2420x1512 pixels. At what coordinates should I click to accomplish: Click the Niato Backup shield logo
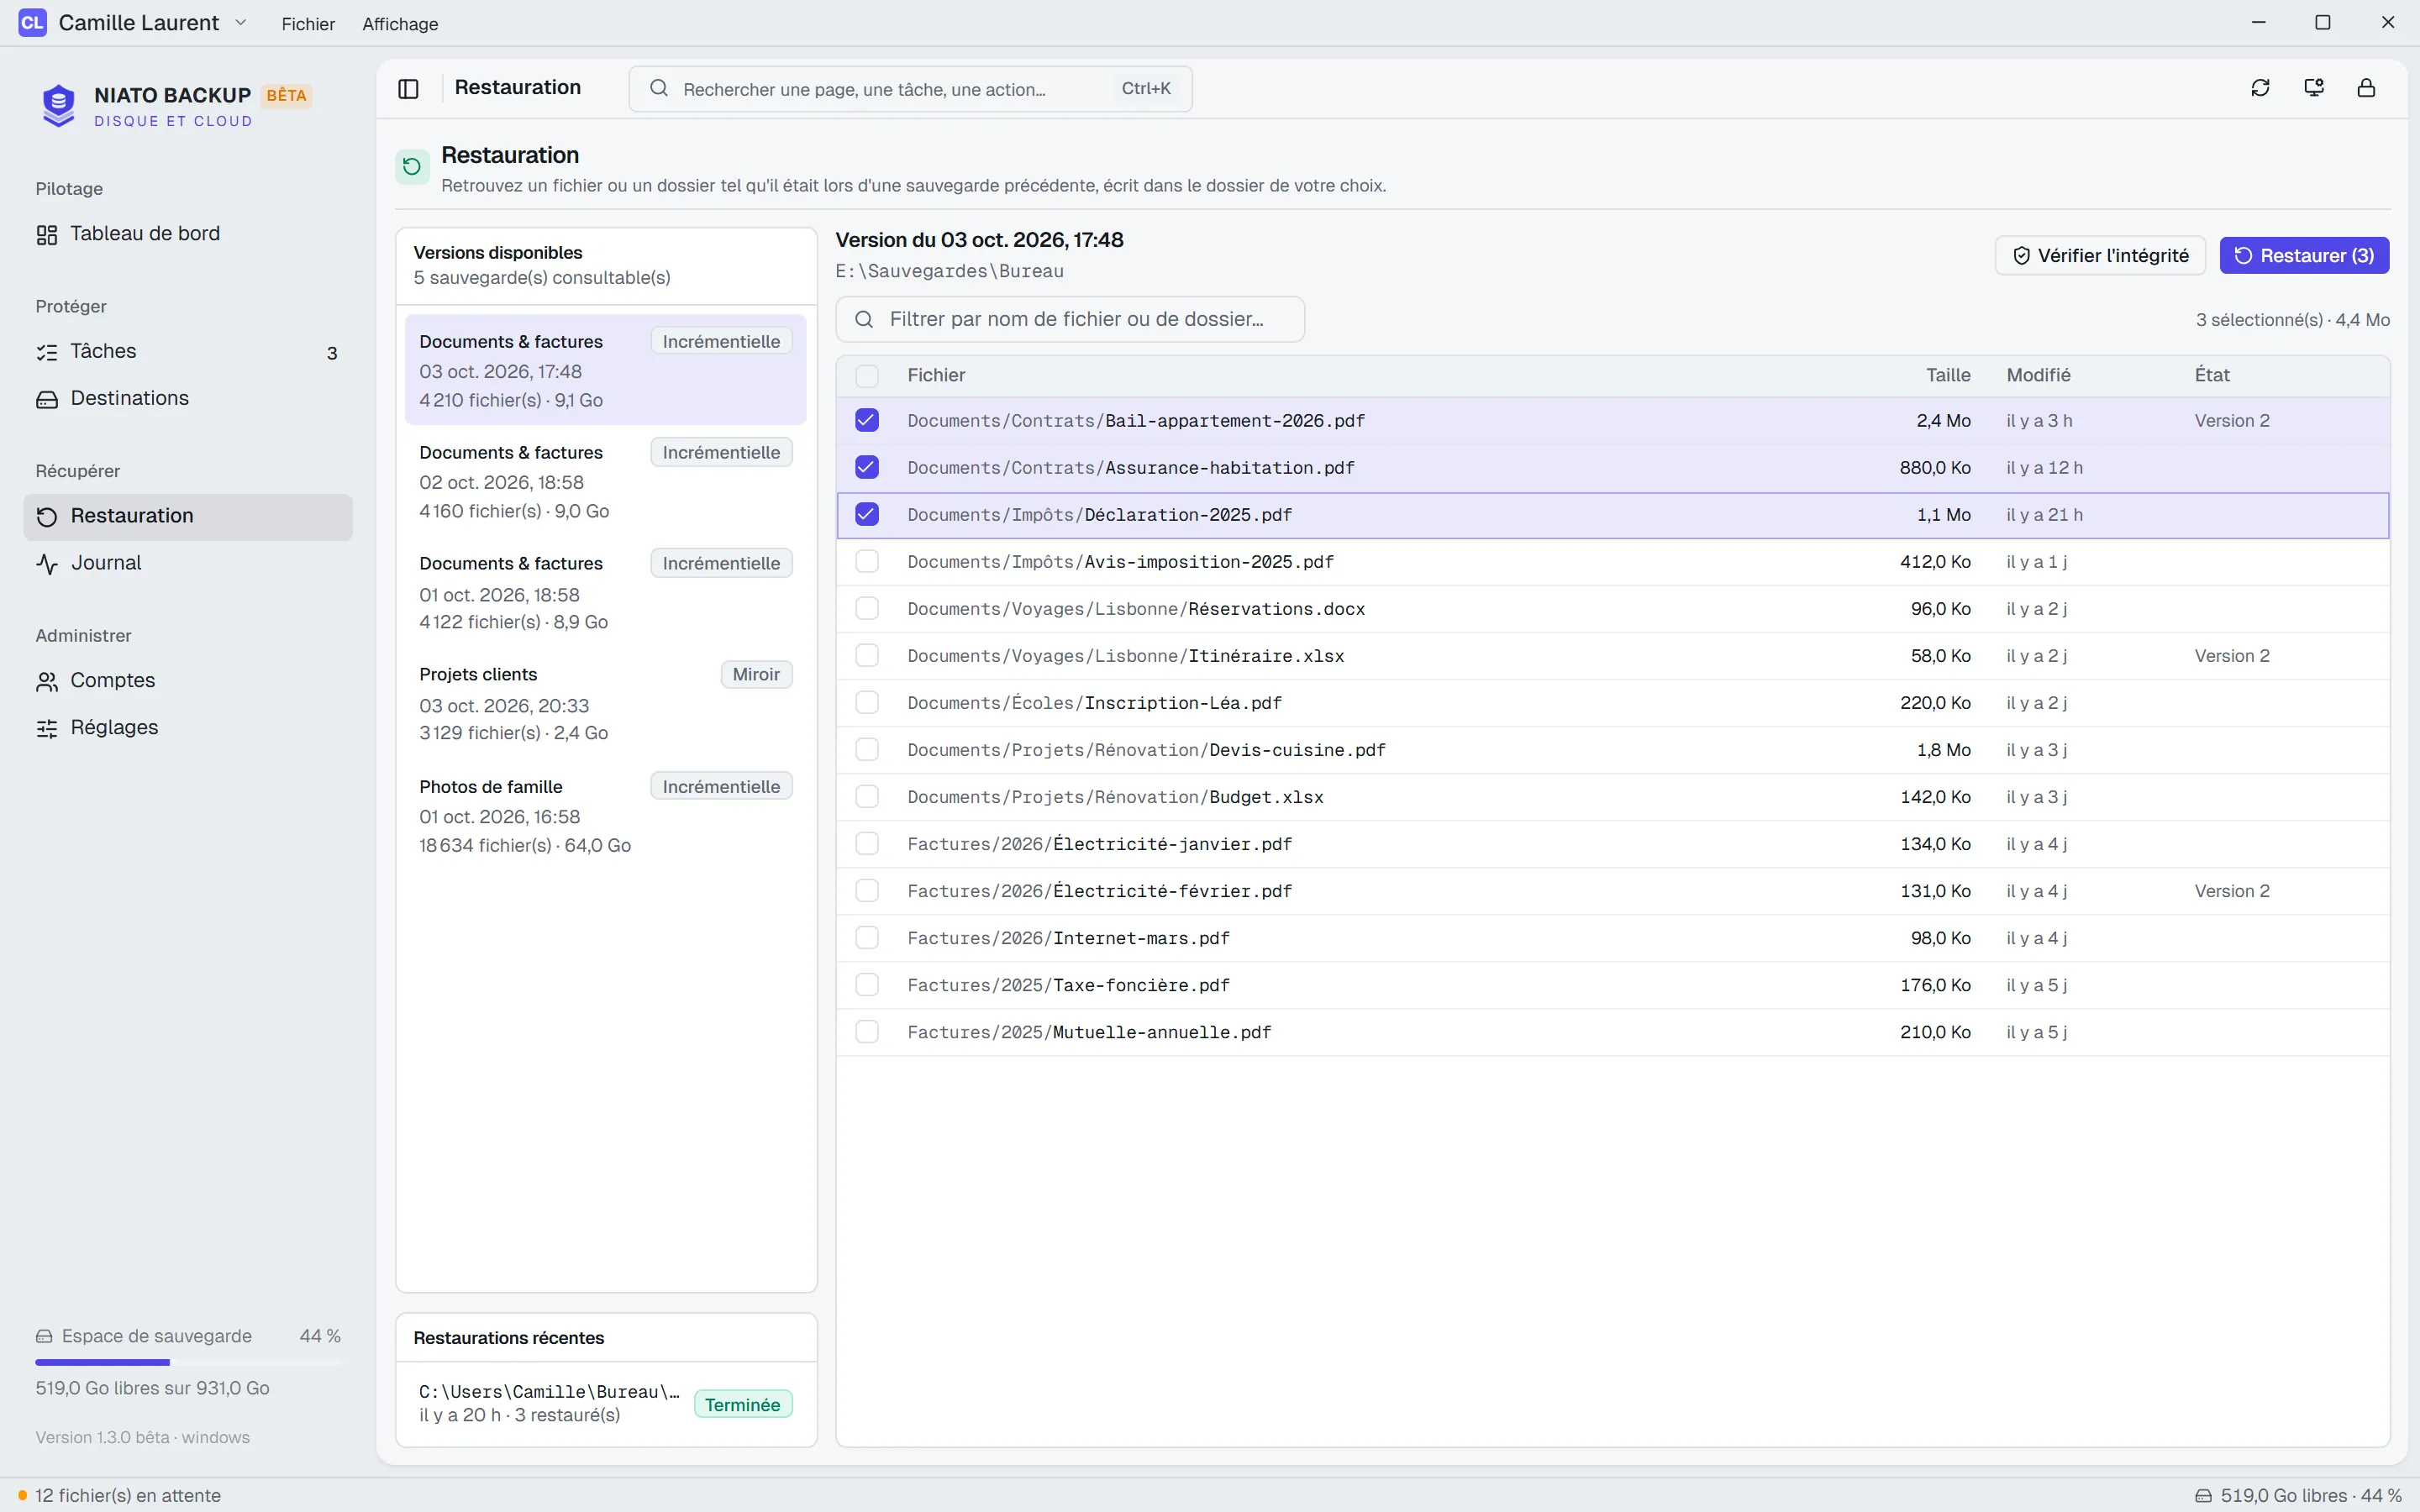[x=59, y=105]
